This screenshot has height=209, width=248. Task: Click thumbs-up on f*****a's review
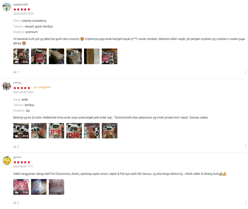[15, 147]
